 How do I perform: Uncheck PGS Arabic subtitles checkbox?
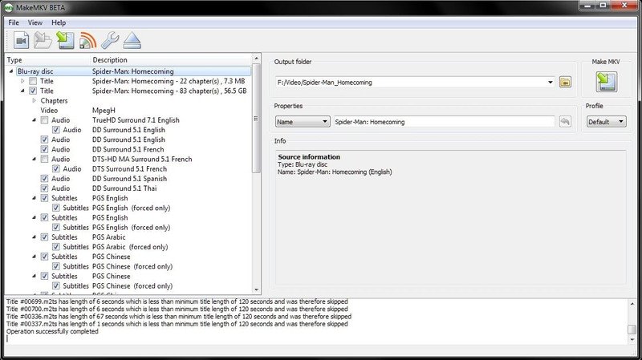pyautogui.click(x=44, y=237)
